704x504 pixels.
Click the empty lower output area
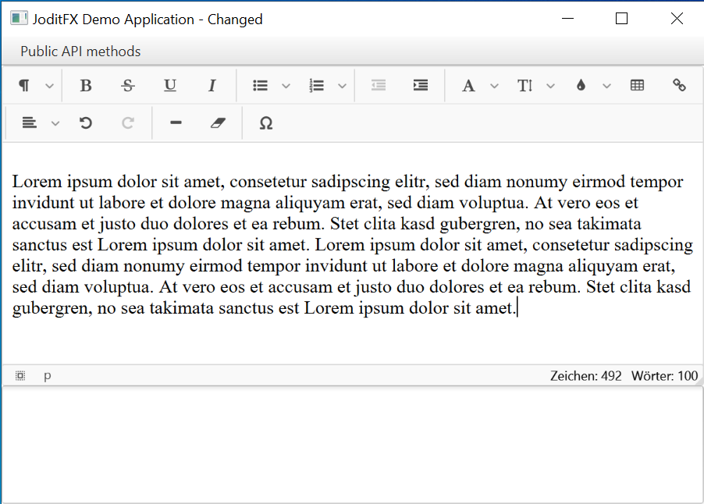coord(352,444)
